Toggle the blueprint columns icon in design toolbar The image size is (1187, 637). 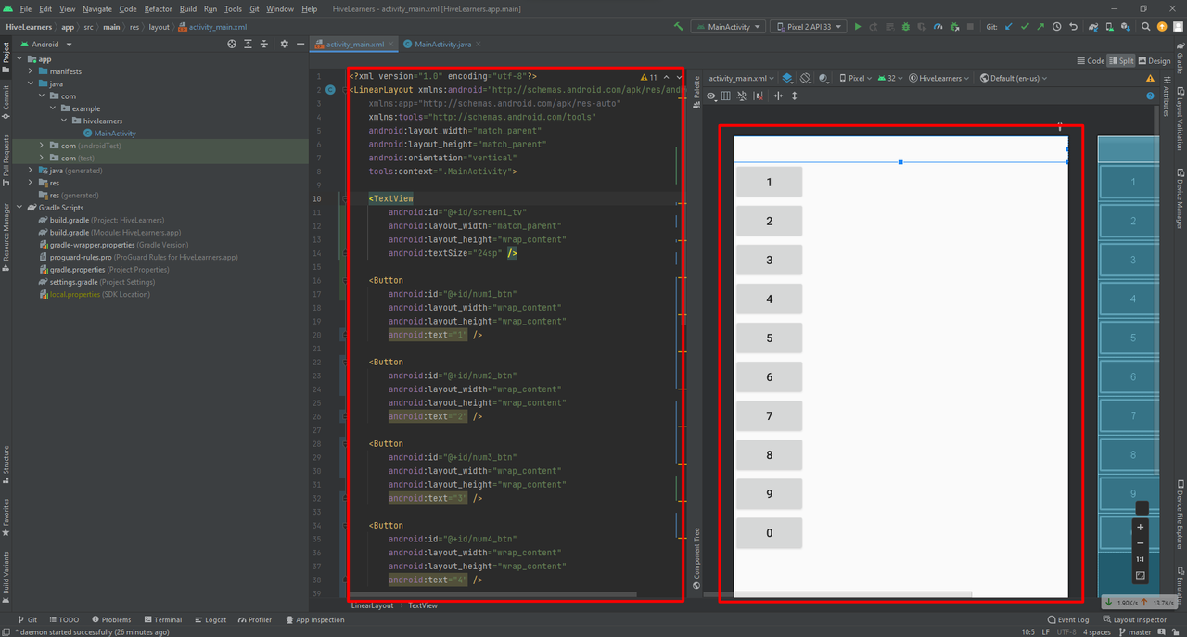pos(726,96)
